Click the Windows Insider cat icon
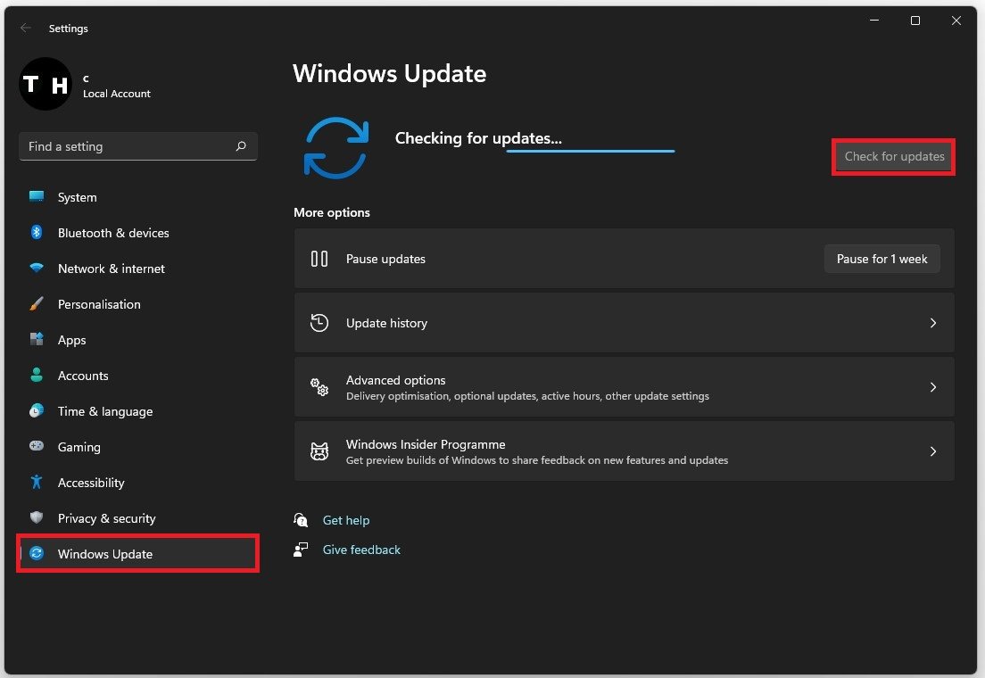Viewport: 985px width, 678px height. [x=319, y=451]
